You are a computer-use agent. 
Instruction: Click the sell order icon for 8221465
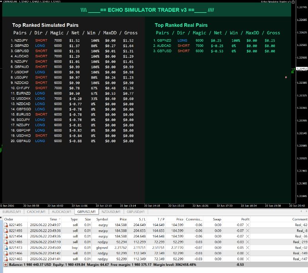(6, 259)
